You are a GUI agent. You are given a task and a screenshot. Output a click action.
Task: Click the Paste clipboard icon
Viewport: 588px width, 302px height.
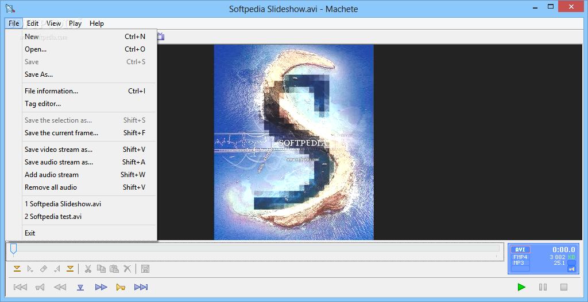coord(114,268)
